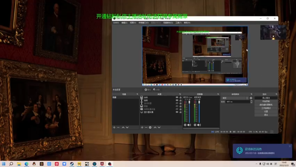Open the 文件(F) menu

(116, 23)
